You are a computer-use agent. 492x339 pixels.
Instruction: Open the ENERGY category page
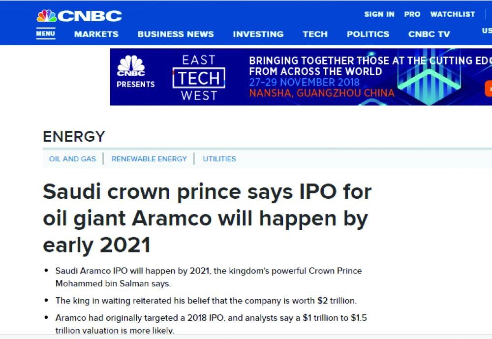pos(74,137)
